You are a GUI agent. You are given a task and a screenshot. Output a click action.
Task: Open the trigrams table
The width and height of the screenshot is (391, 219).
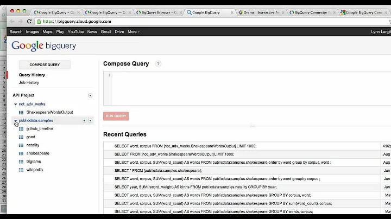pos(34,162)
